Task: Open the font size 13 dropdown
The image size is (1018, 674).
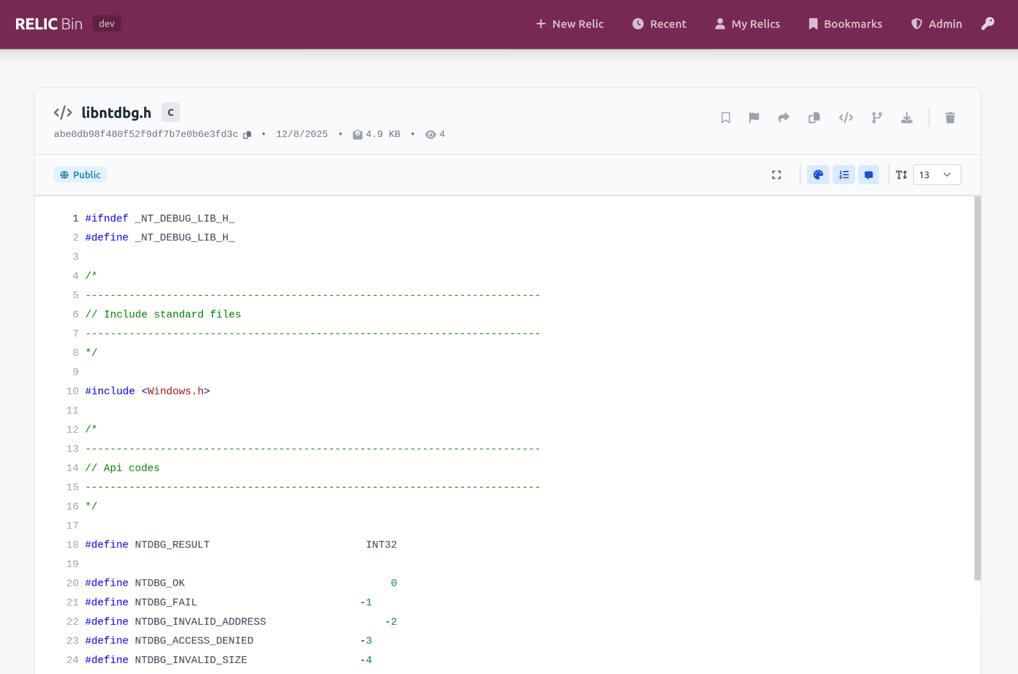Action: (937, 175)
